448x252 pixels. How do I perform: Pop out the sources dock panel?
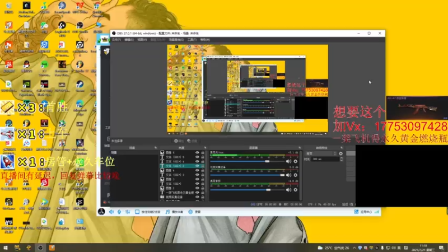[205, 148]
